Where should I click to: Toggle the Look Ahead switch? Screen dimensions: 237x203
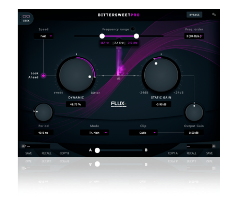(43, 75)
